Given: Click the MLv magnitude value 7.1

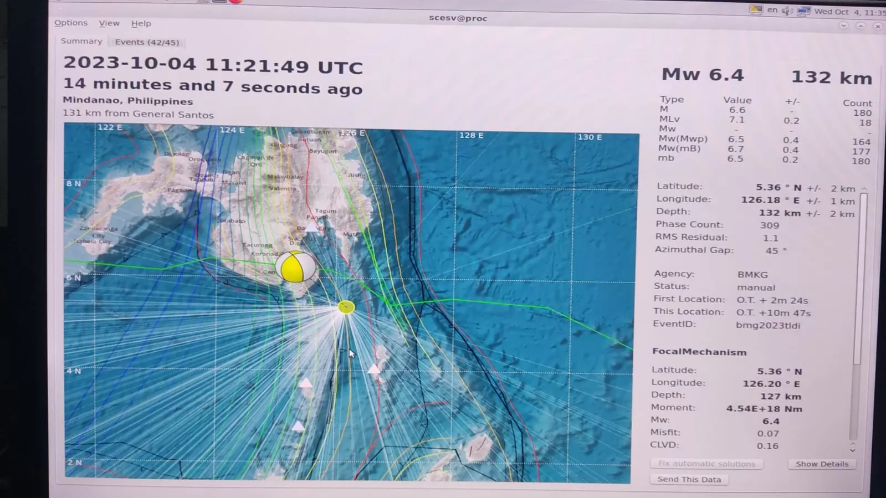Looking at the screenshot, I should (736, 120).
